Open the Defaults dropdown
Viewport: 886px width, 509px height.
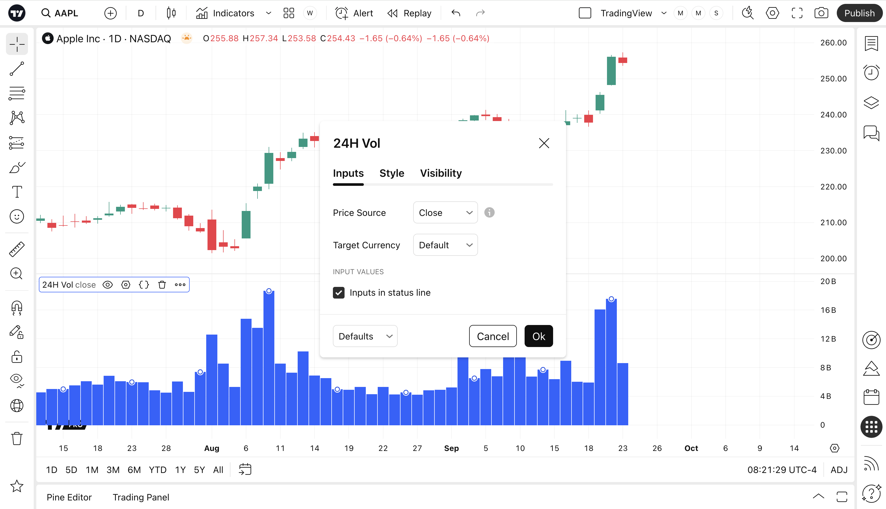tap(365, 336)
